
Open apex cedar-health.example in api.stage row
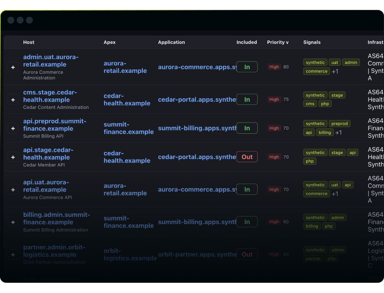(x=127, y=157)
